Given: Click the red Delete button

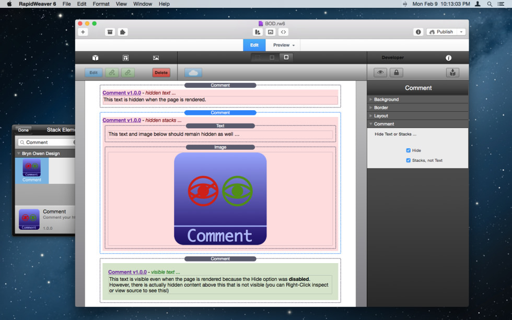Looking at the screenshot, I should pyautogui.click(x=161, y=73).
